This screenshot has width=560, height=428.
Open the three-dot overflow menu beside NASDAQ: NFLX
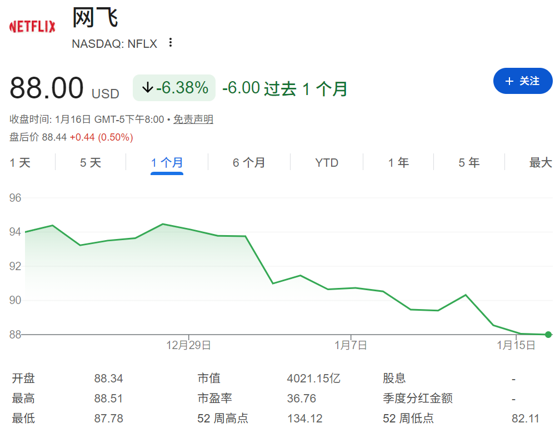click(x=170, y=43)
